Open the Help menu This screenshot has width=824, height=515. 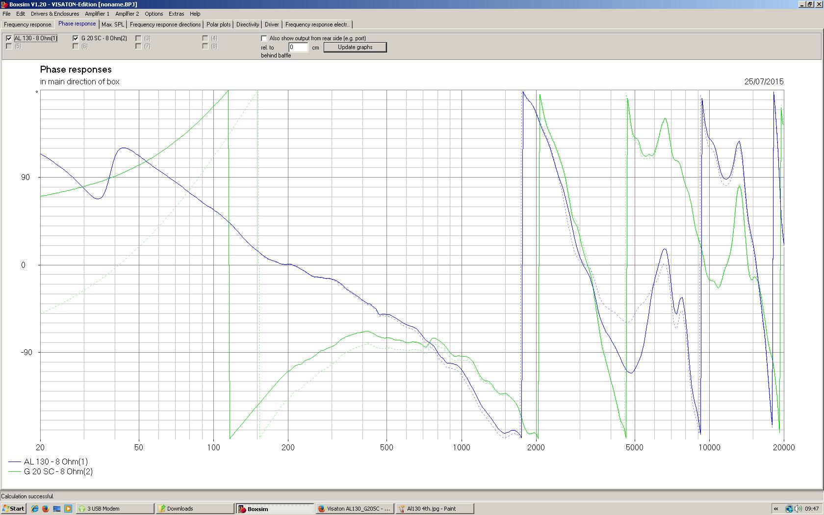(195, 14)
